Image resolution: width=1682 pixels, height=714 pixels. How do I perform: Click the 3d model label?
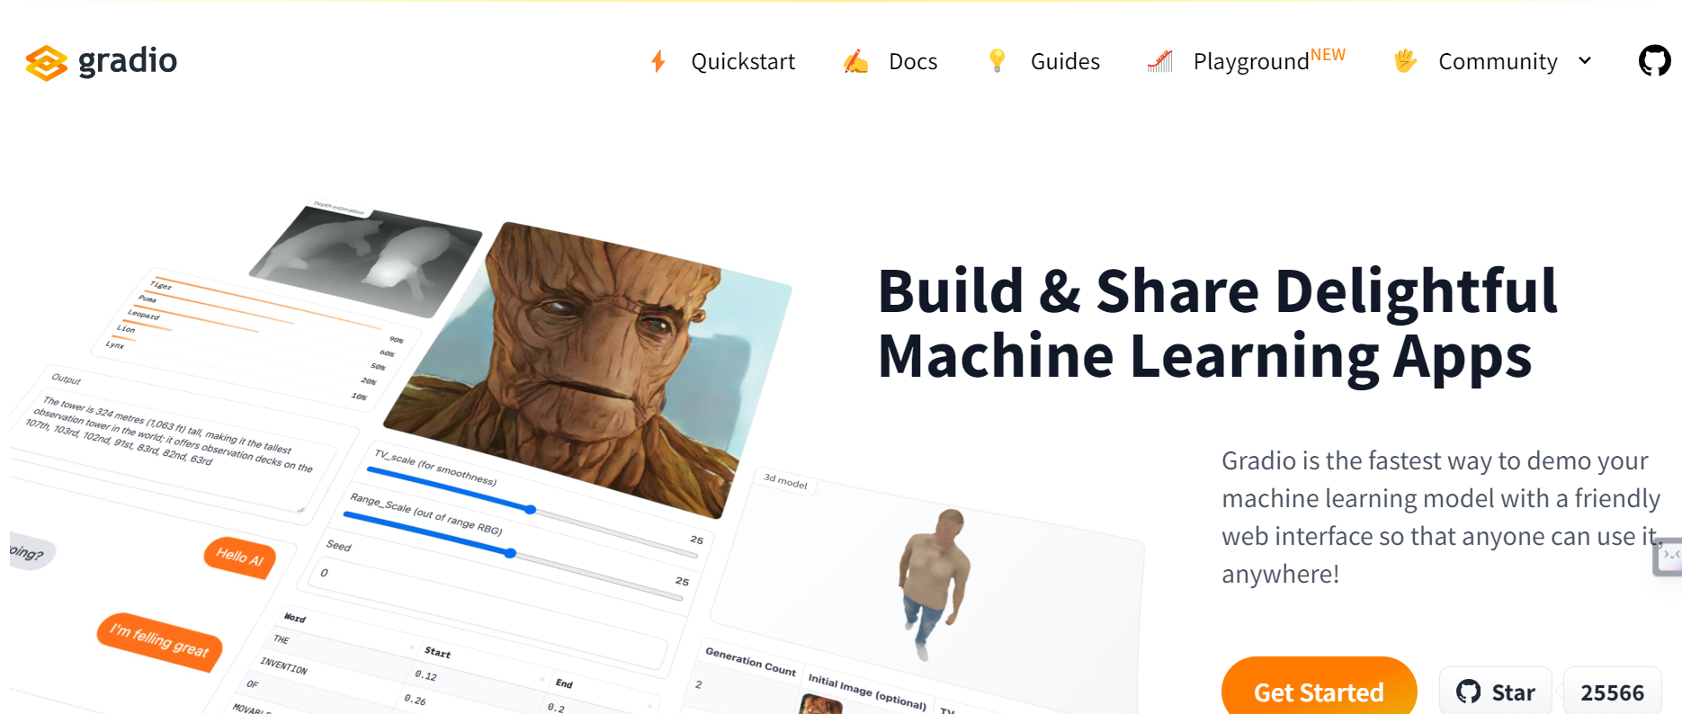785,481
